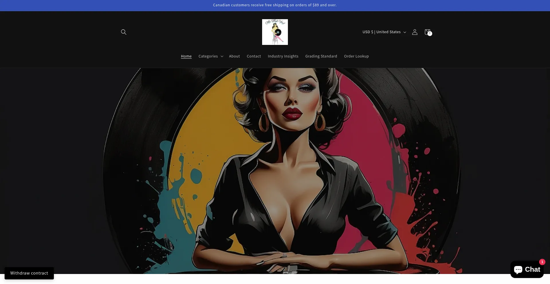The image size is (550, 284).
Task: Open the About page
Action: click(x=234, y=56)
